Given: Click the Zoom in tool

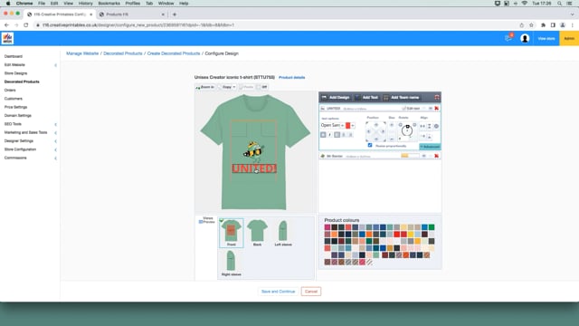Looking at the screenshot, I should click(x=205, y=87).
